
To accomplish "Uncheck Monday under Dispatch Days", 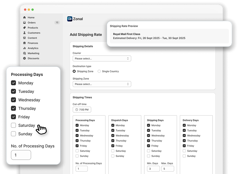I will pyautogui.click(x=113, y=125).
